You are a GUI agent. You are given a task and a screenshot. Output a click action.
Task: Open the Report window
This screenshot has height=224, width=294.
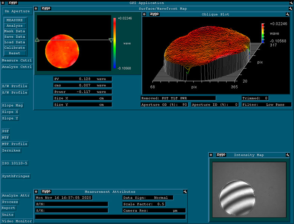[9, 208]
